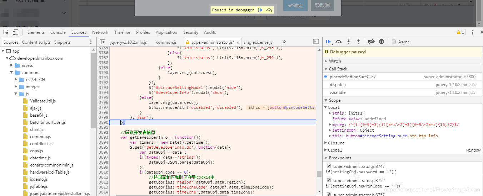The width and height of the screenshot is (483, 196).
Task: Open echarts.common.min.js in file tree
Action: [51, 165]
